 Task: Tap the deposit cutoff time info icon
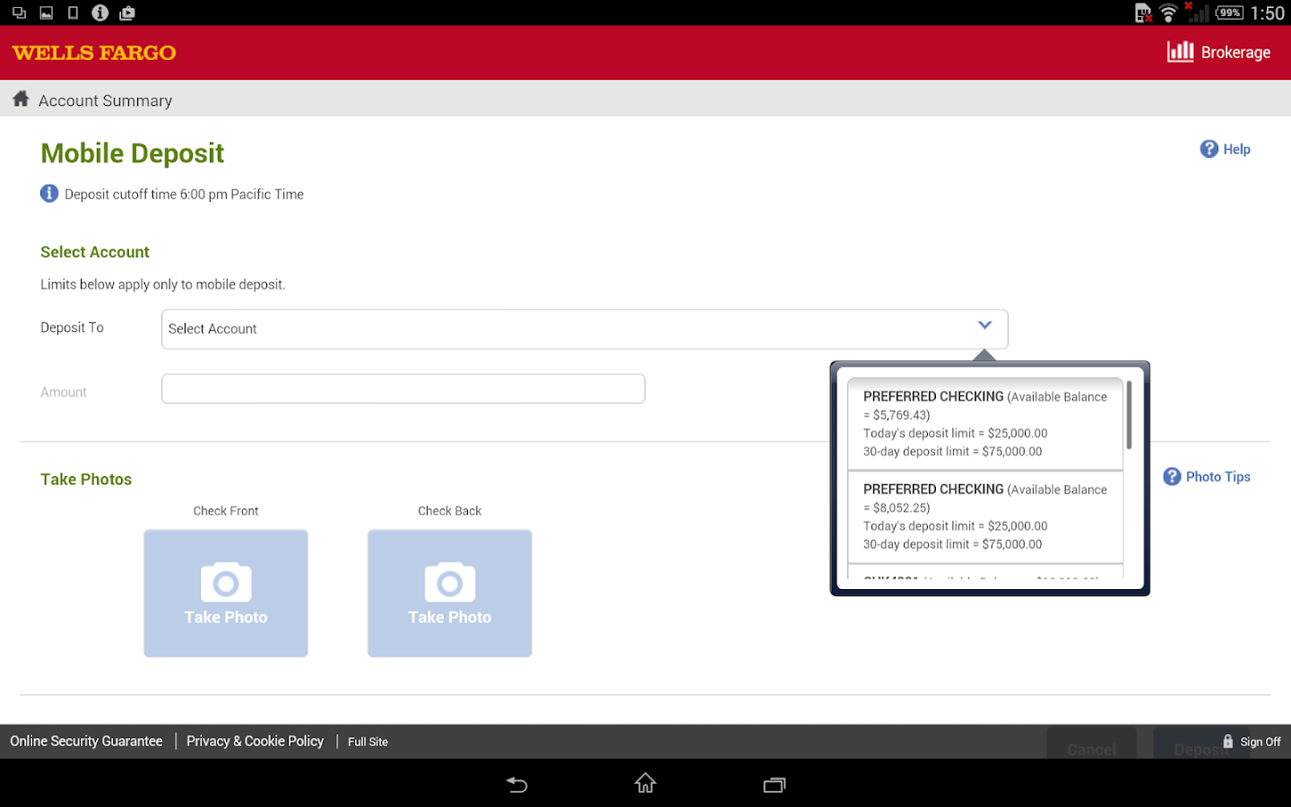tap(49, 193)
